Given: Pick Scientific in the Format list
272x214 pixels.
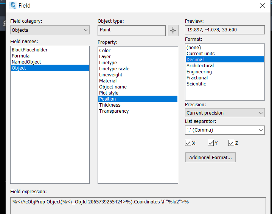Looking at the screenshot, I should tap(196, 84).
